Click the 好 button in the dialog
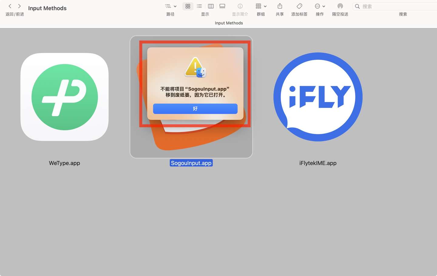 195,108
